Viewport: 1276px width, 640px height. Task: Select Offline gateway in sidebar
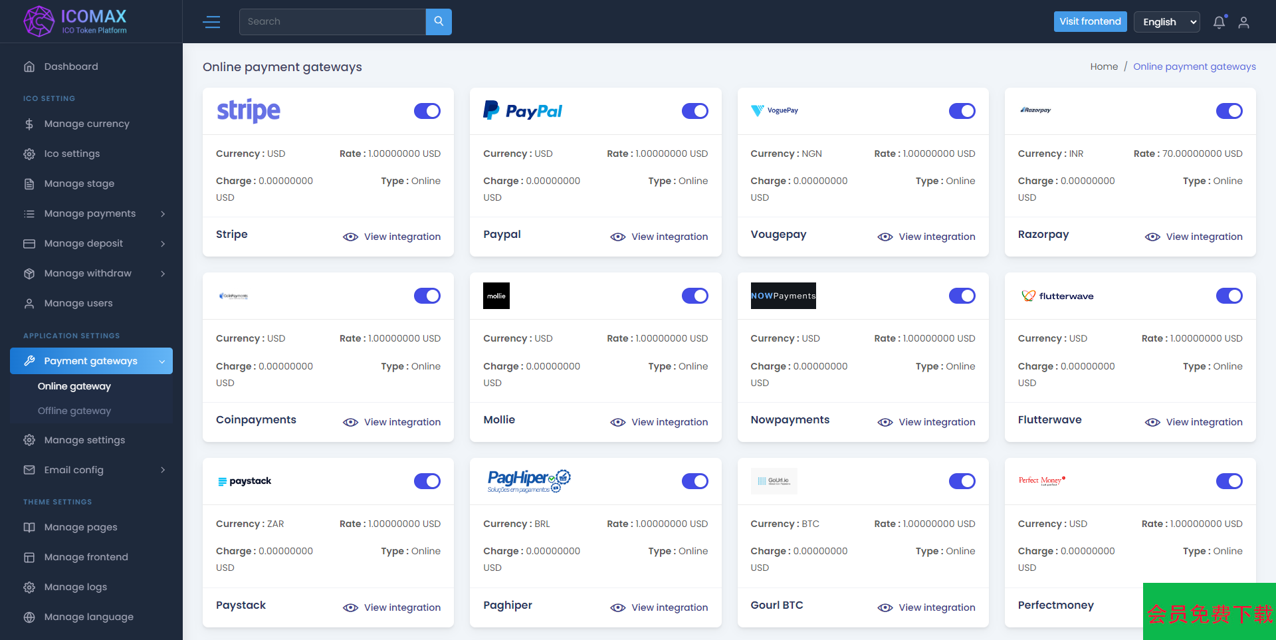[x=74, y=411]
